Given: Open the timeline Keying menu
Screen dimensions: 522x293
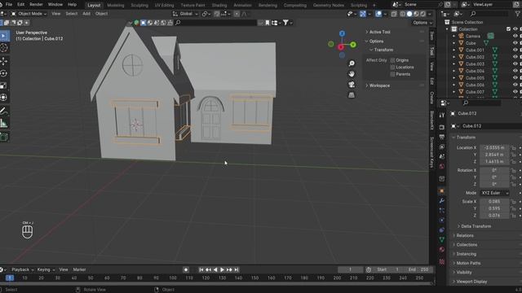Looking at the screenshot, I should tap(46, 269).
